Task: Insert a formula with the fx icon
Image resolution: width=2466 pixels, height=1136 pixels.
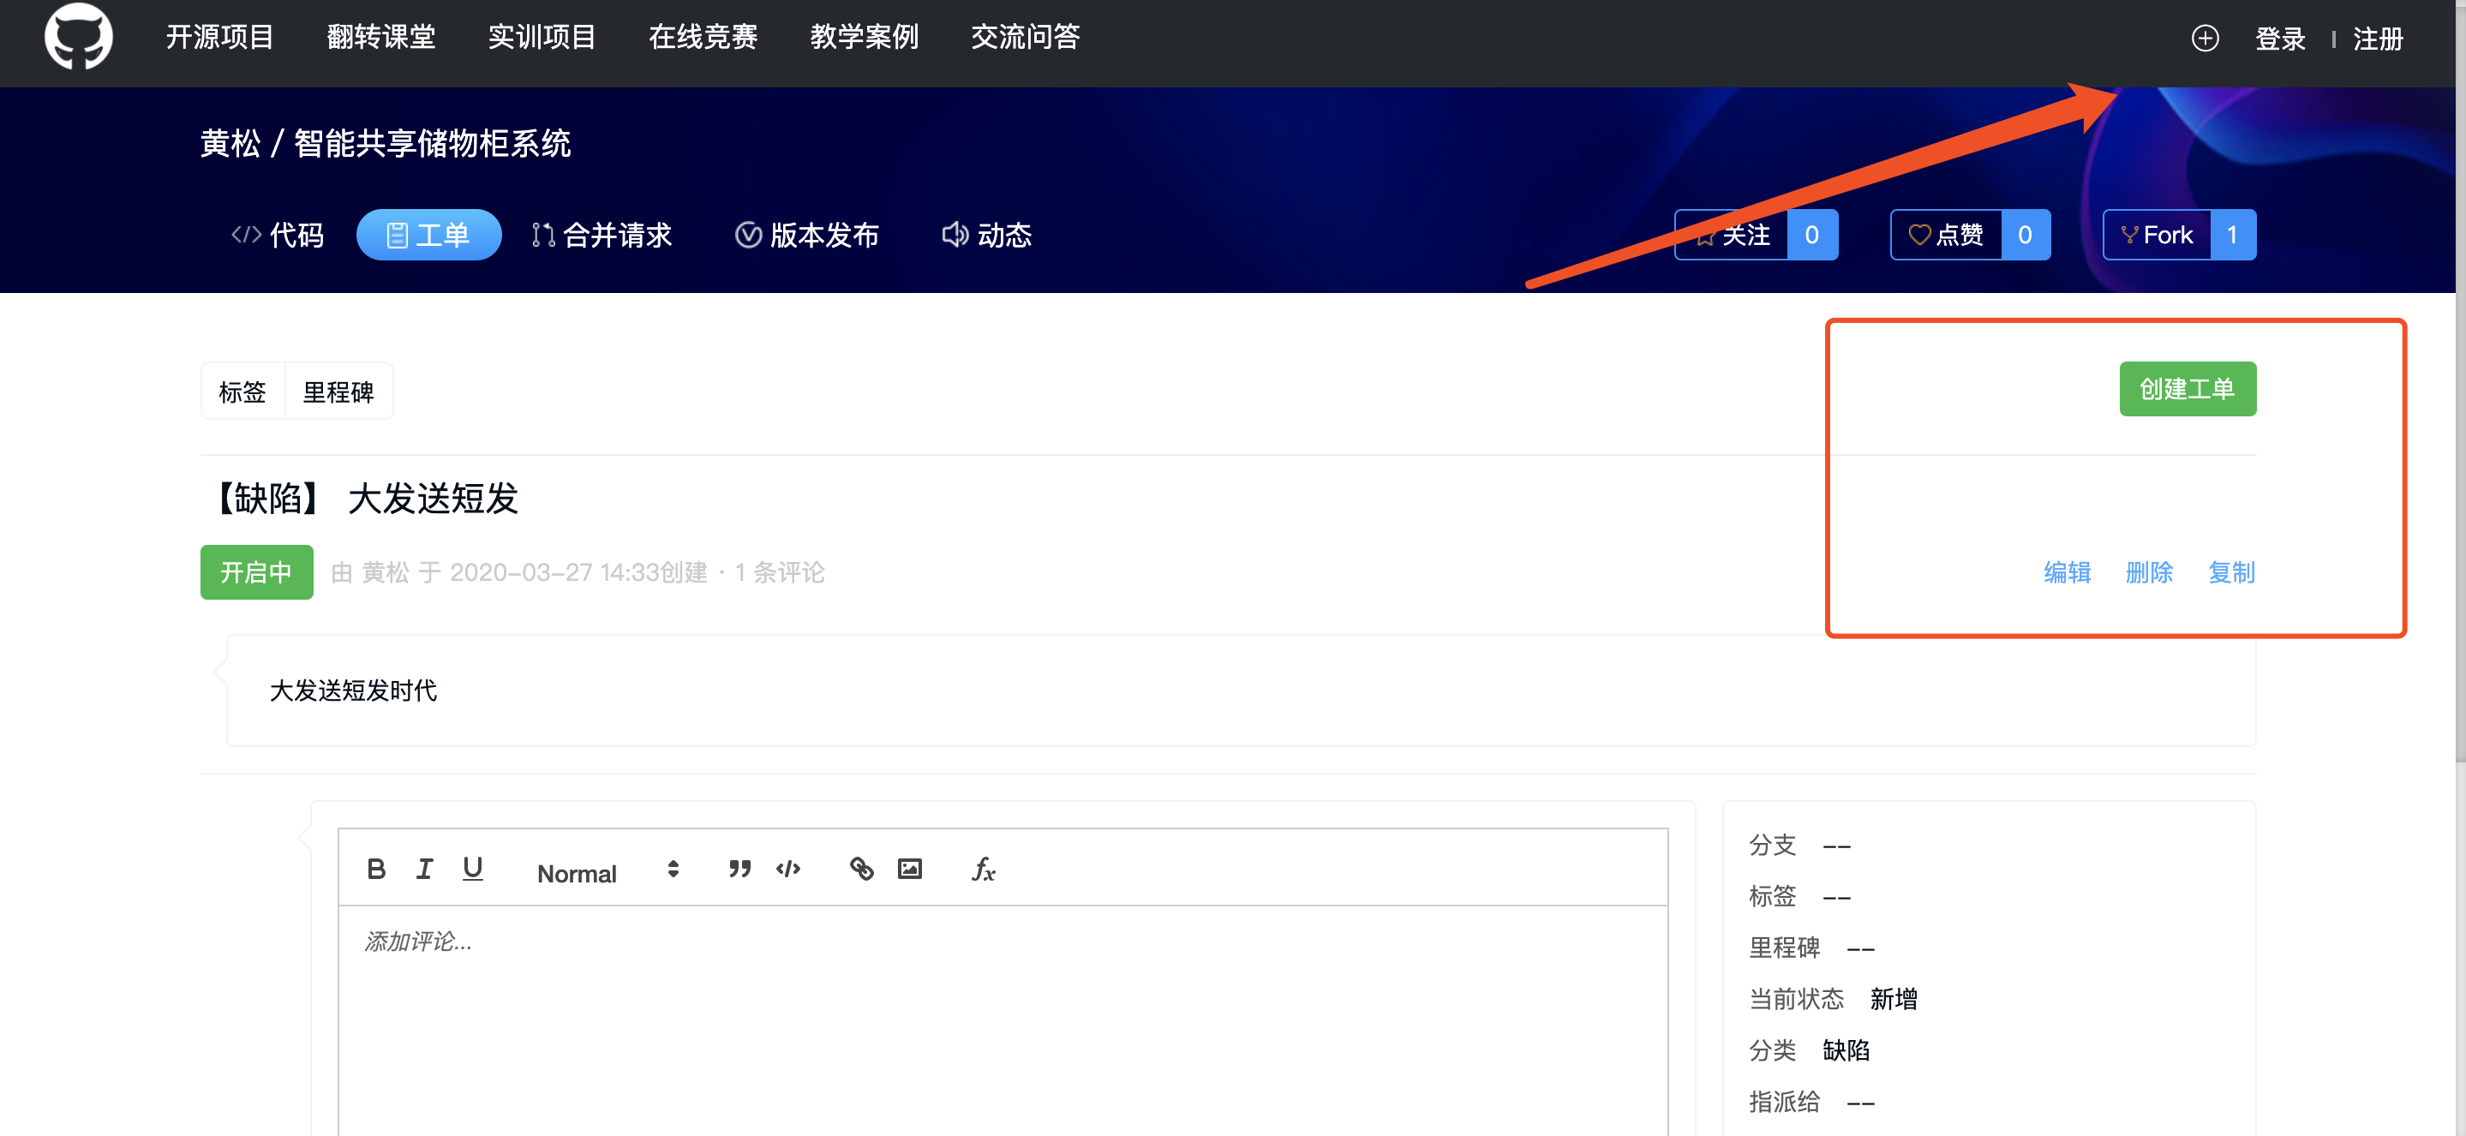Action: [x=983, y=868]
